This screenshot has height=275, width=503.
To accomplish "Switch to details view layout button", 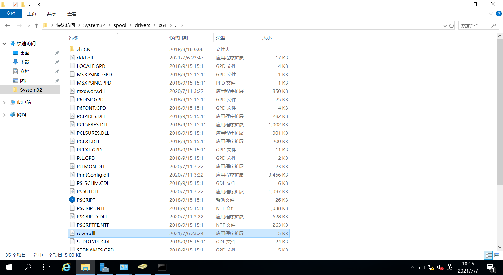I will (x=488, y=255).
